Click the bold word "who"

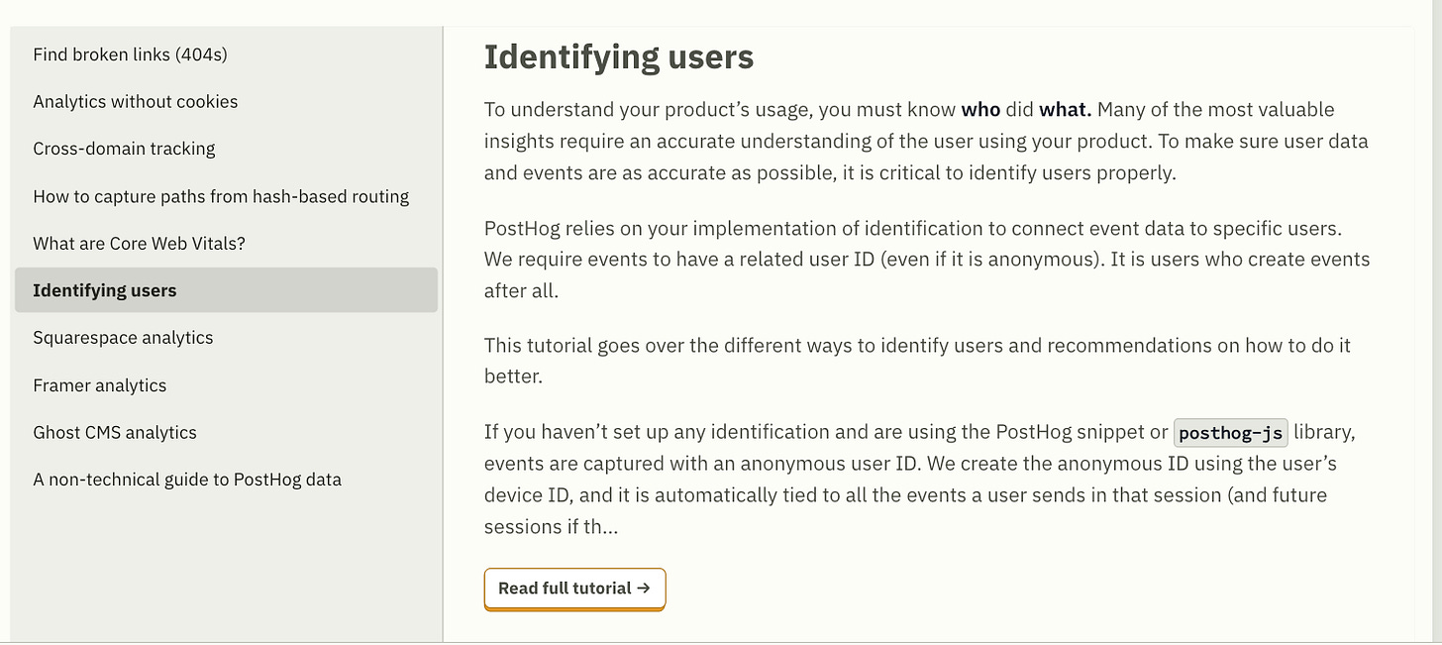pyautogui.click(x=980, y=109)
